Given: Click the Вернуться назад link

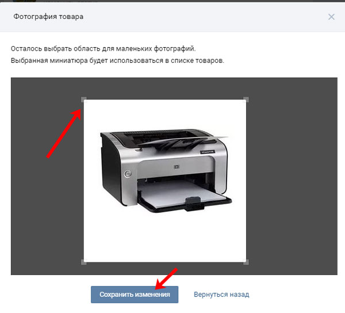Looking at the screenshot, I should (x=221, y=295).
